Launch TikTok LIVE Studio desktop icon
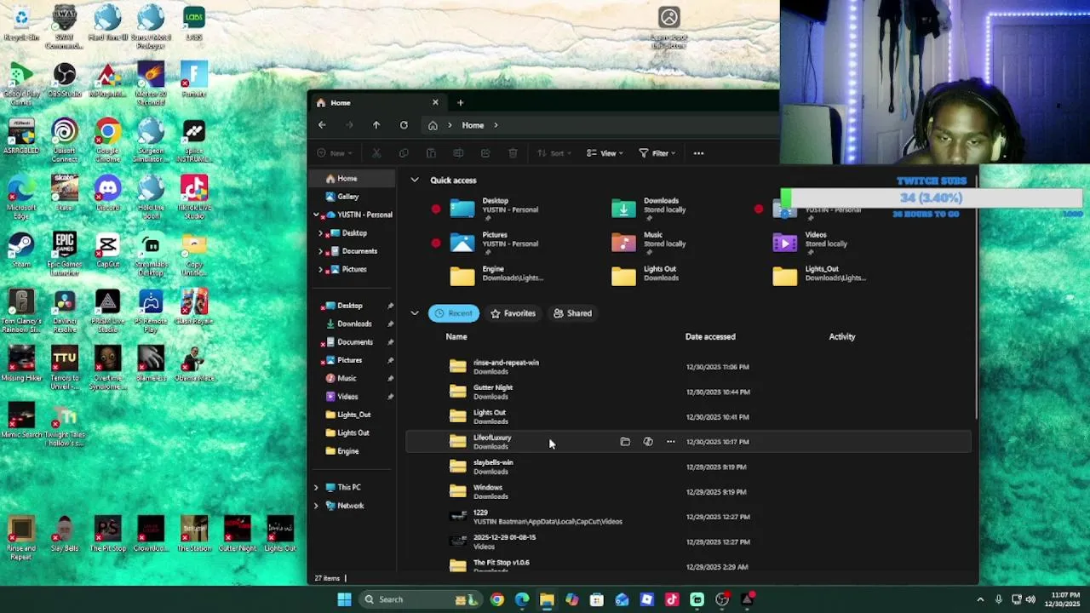 (x=194, y=198)
